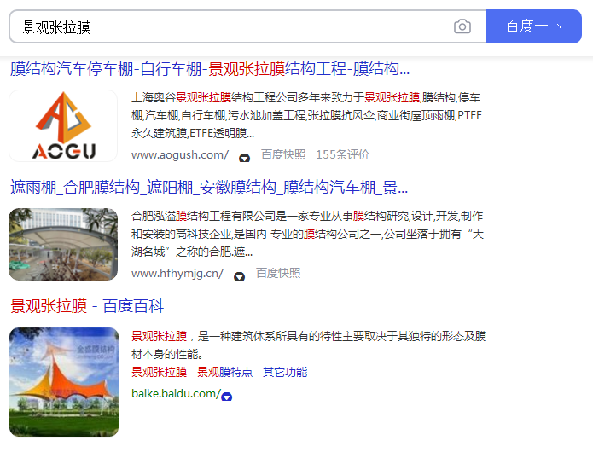Visit the www.hfhymjg.cn/ link

(x=177, y=274)
